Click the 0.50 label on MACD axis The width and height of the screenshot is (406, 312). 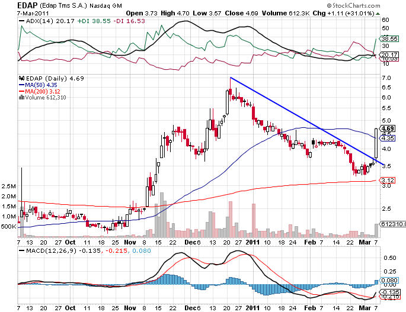pos(390,258)
